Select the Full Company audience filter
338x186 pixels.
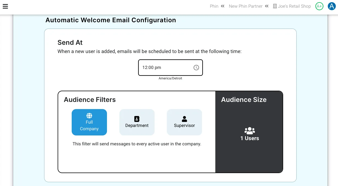click(89, 122)
